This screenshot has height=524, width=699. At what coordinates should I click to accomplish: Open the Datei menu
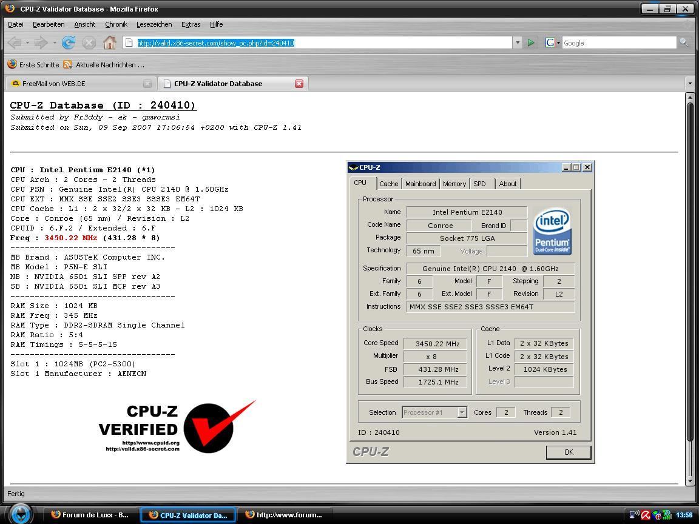coord(16,24)
